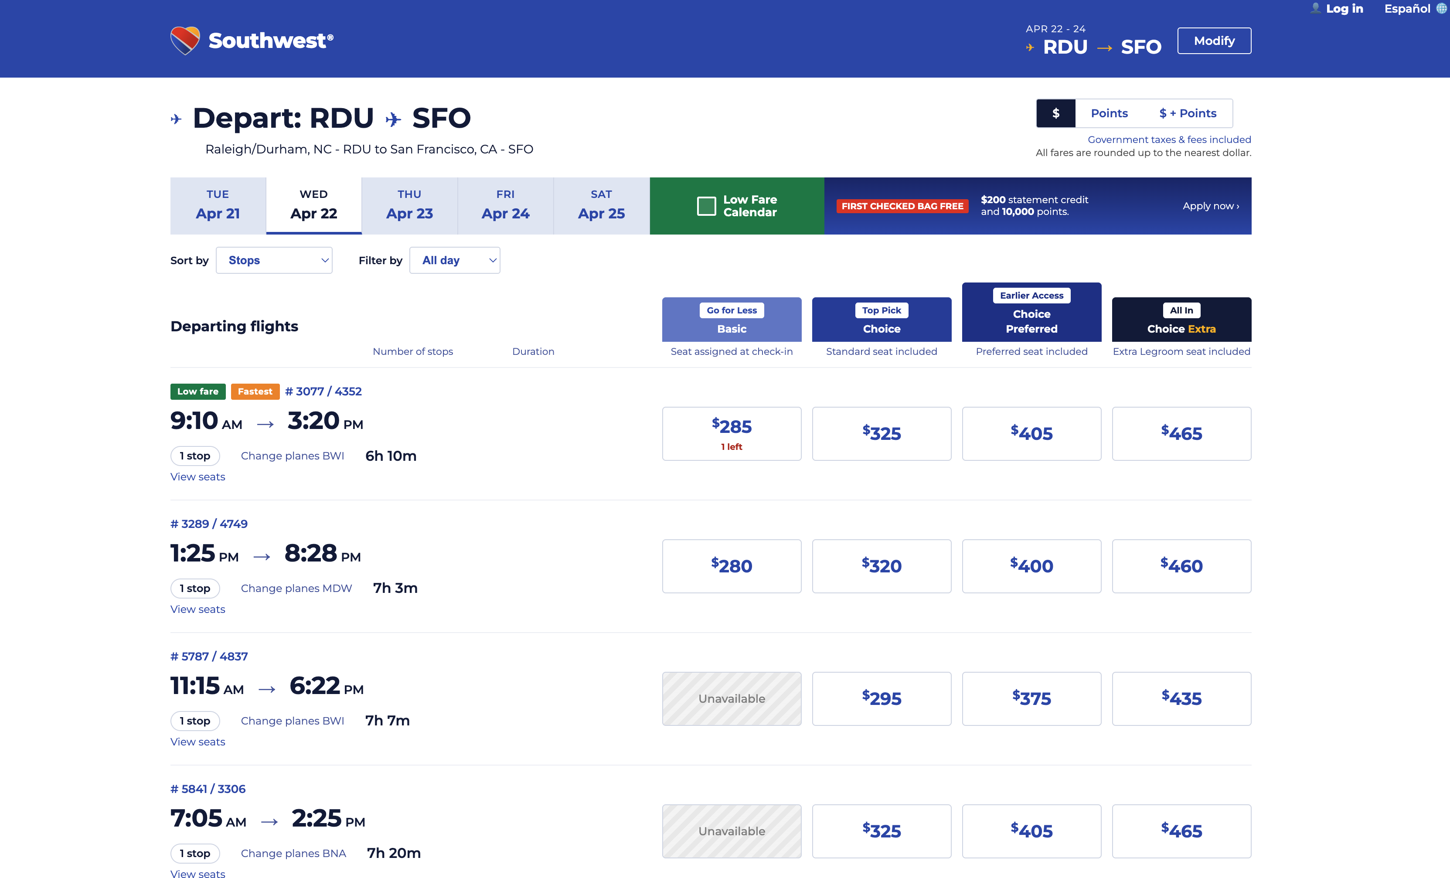Click the 1 stop badge for 1:25 PM flight
The width and height of the screenshot is (1450, 878).
tap(195, 589)
